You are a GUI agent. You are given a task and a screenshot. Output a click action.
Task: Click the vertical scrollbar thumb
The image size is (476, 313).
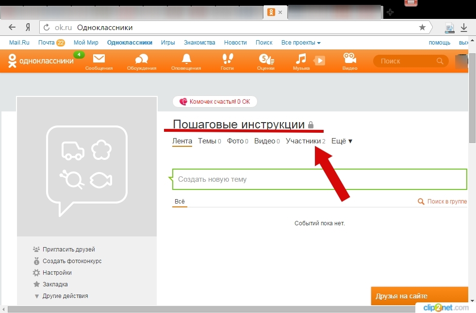click(x=472, y=97)
